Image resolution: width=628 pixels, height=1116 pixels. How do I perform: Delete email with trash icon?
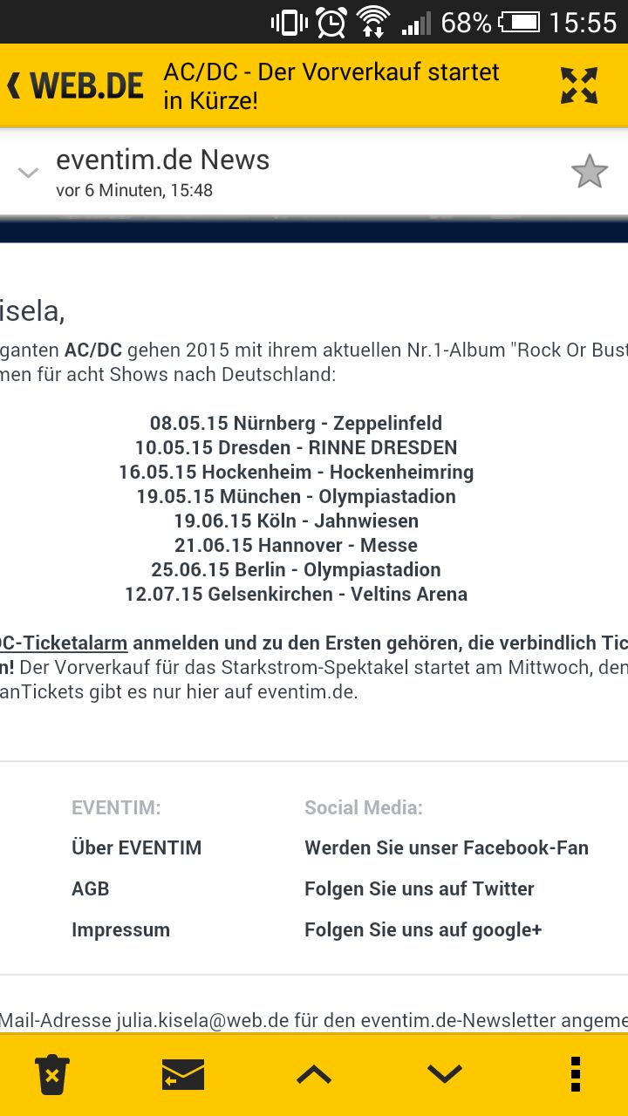point(52,1074)
